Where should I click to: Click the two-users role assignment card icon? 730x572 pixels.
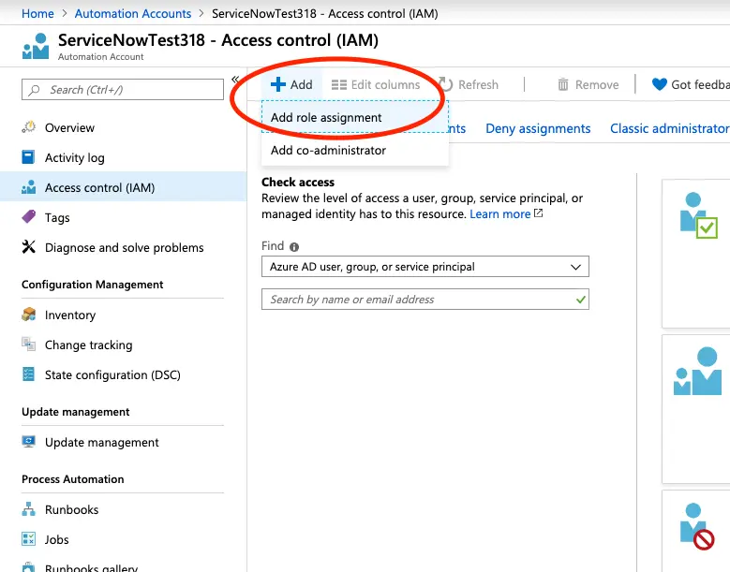click(697, 371)
